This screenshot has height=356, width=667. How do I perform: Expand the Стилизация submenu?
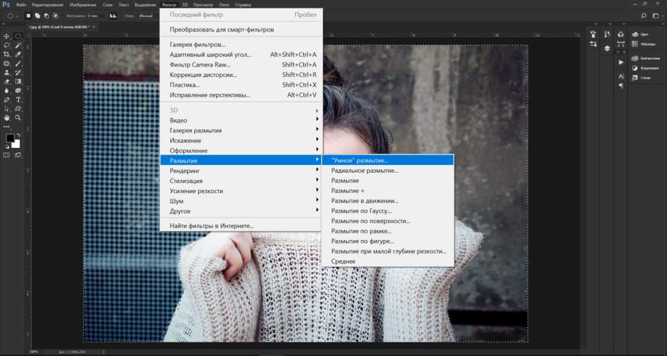(241, 181)
